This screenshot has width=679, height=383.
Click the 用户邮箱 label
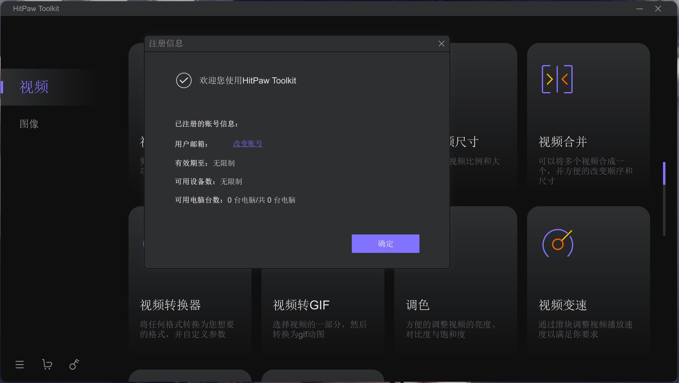(191, 144)
